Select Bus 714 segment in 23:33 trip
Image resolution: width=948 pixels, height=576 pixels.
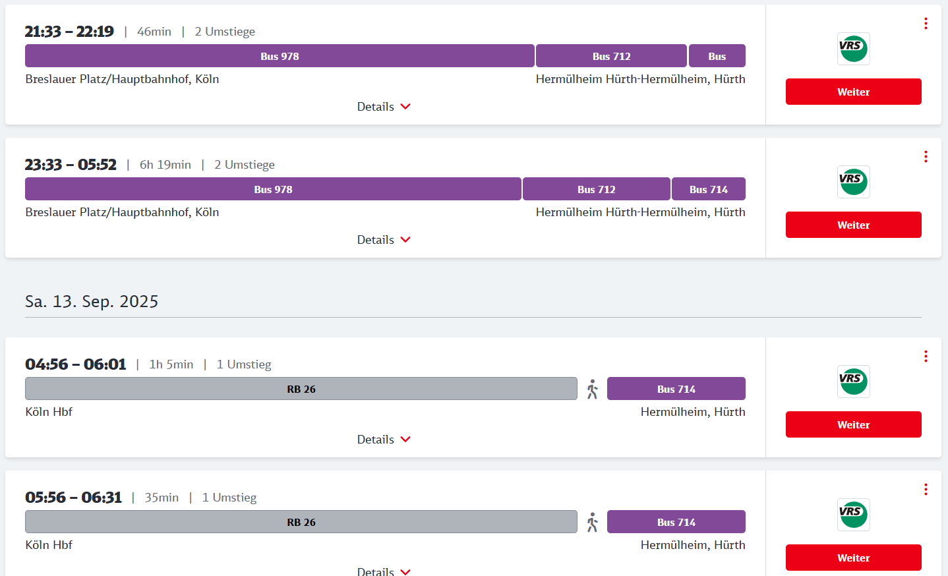[x=708, y=189]
